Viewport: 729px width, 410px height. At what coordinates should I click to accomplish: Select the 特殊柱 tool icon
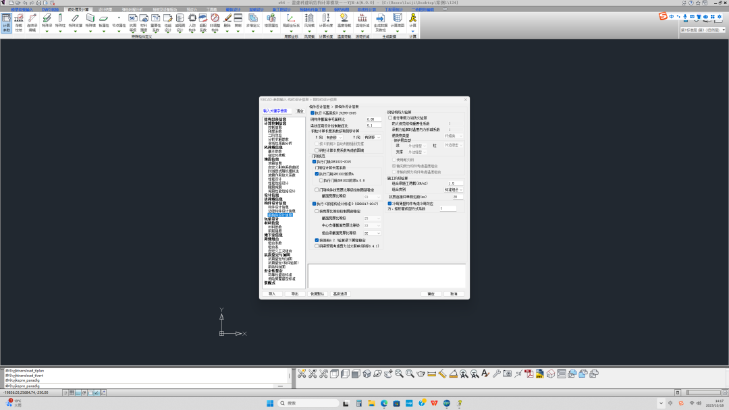pyautogui.click(x=61, y=21)
